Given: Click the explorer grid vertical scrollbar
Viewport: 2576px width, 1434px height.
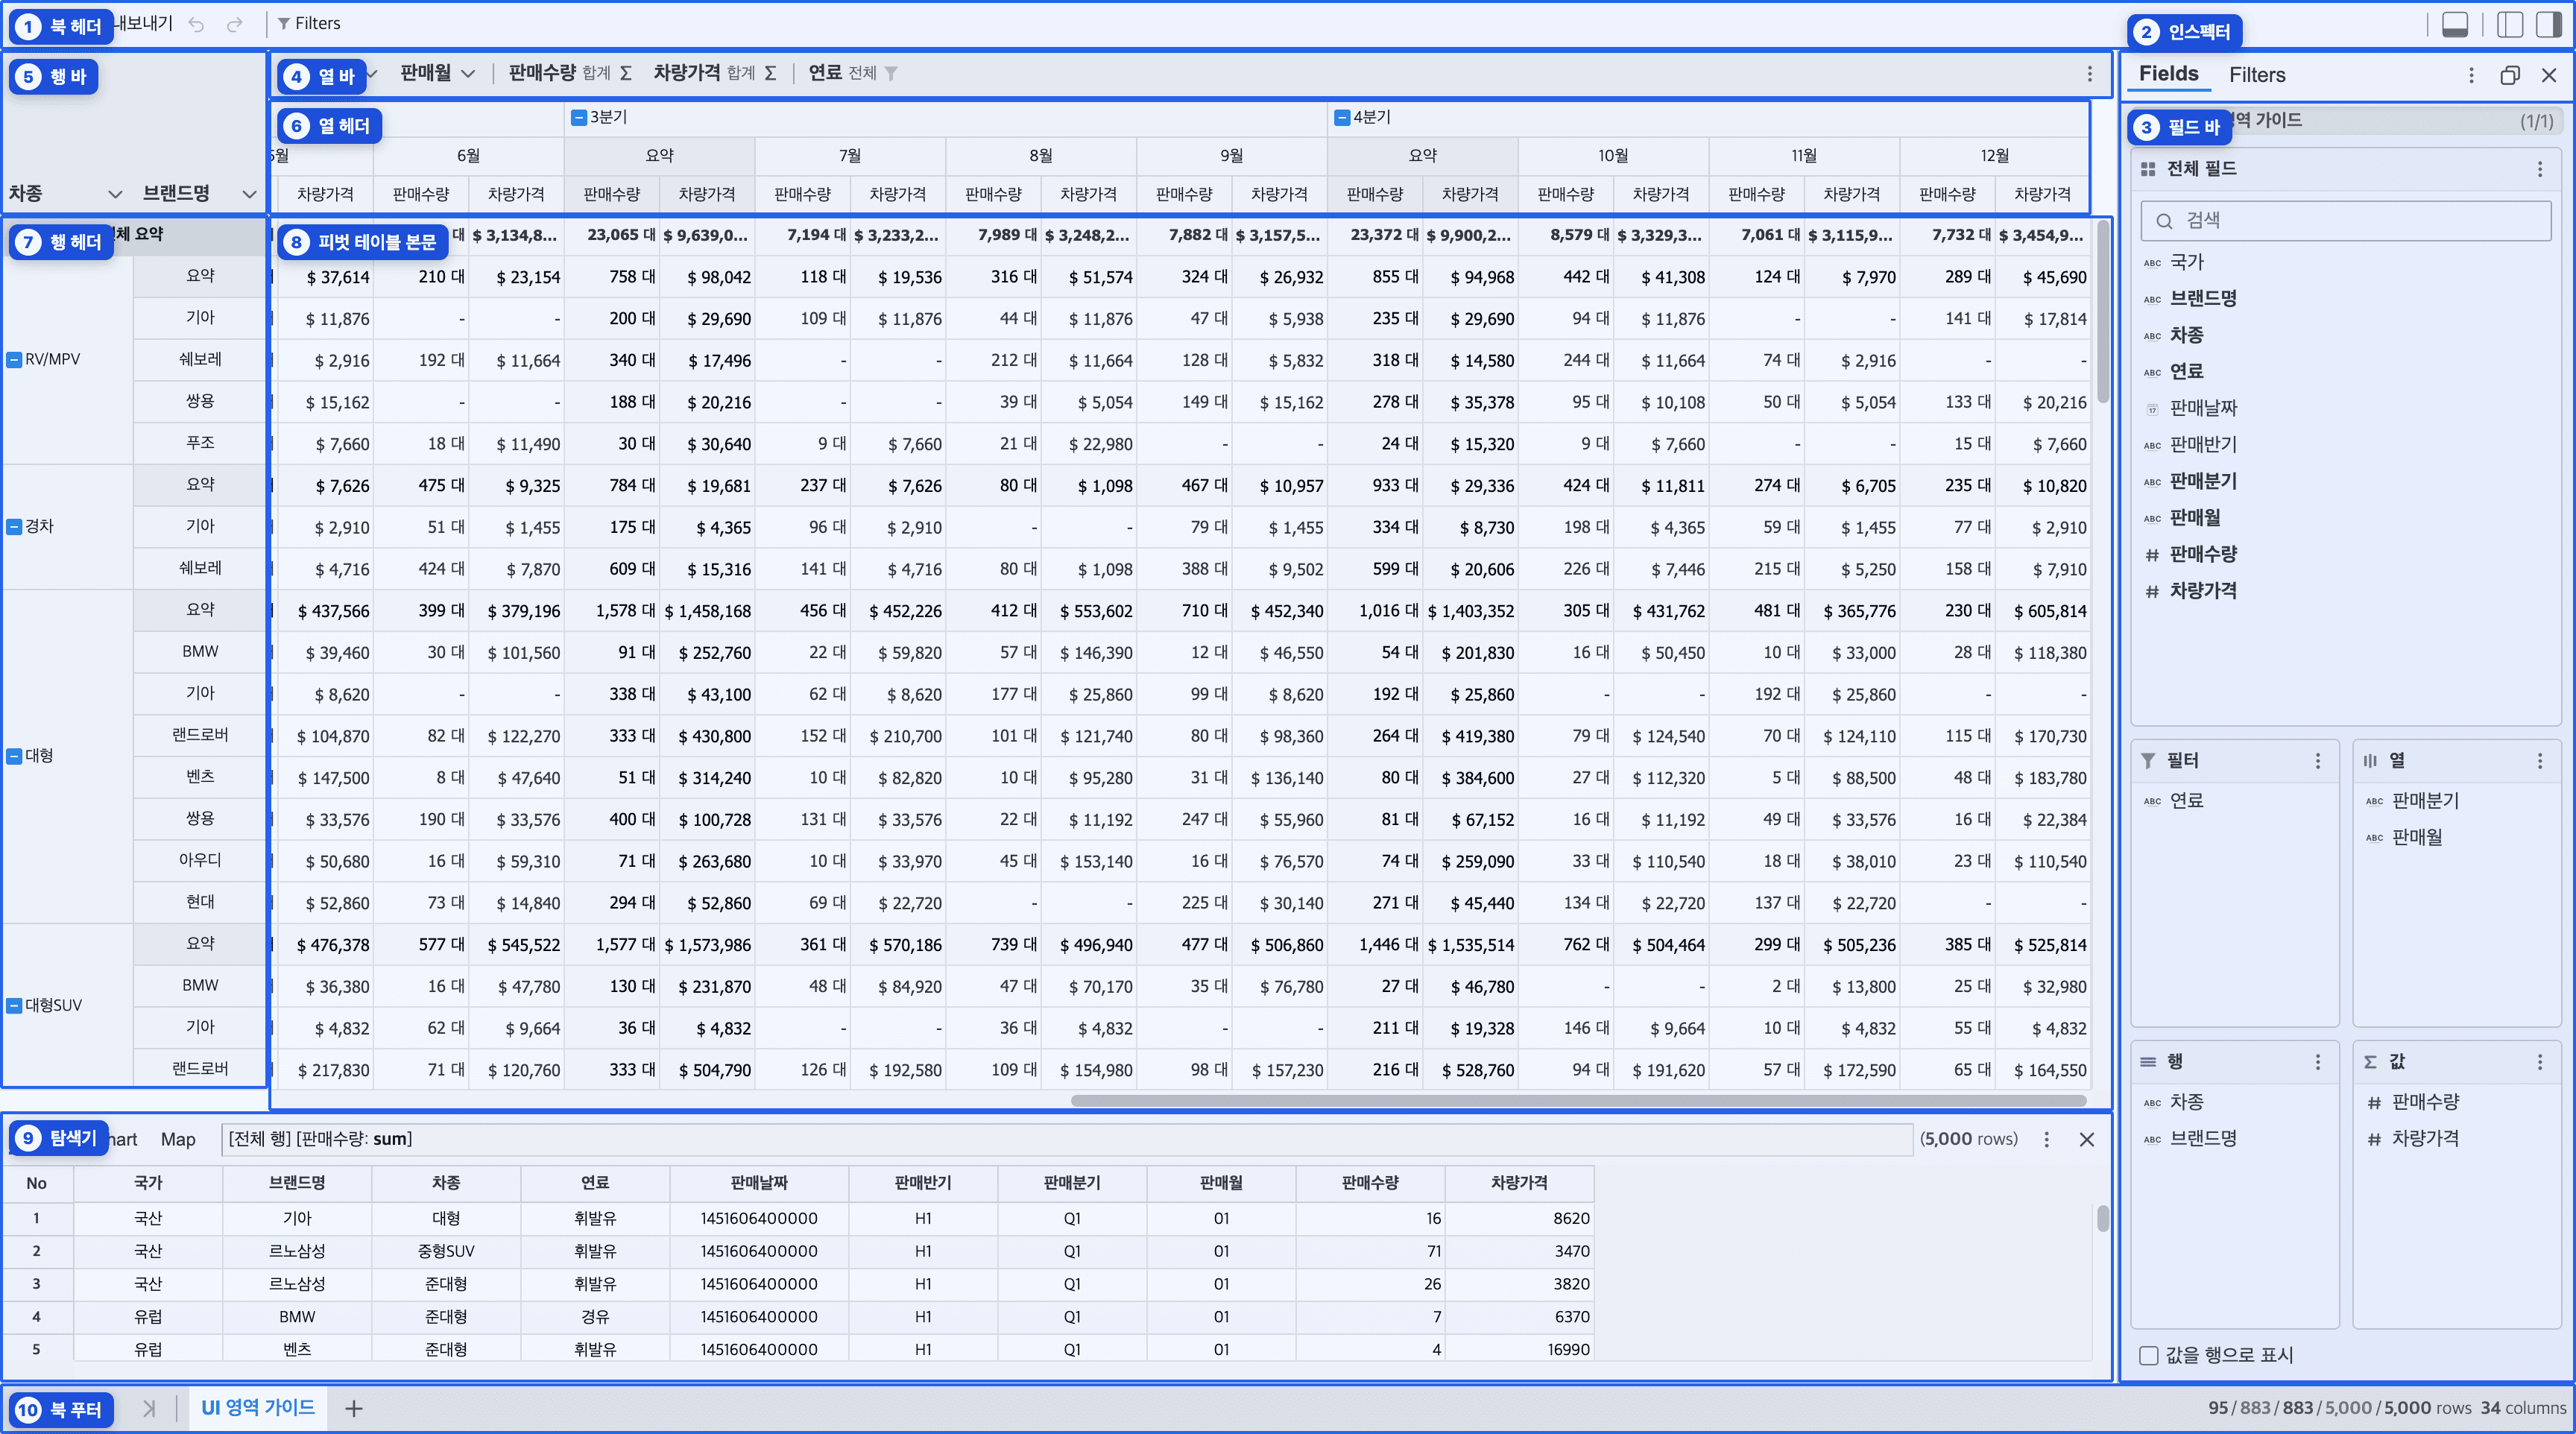Looking at the screenshot, I should (2102, 1219).
